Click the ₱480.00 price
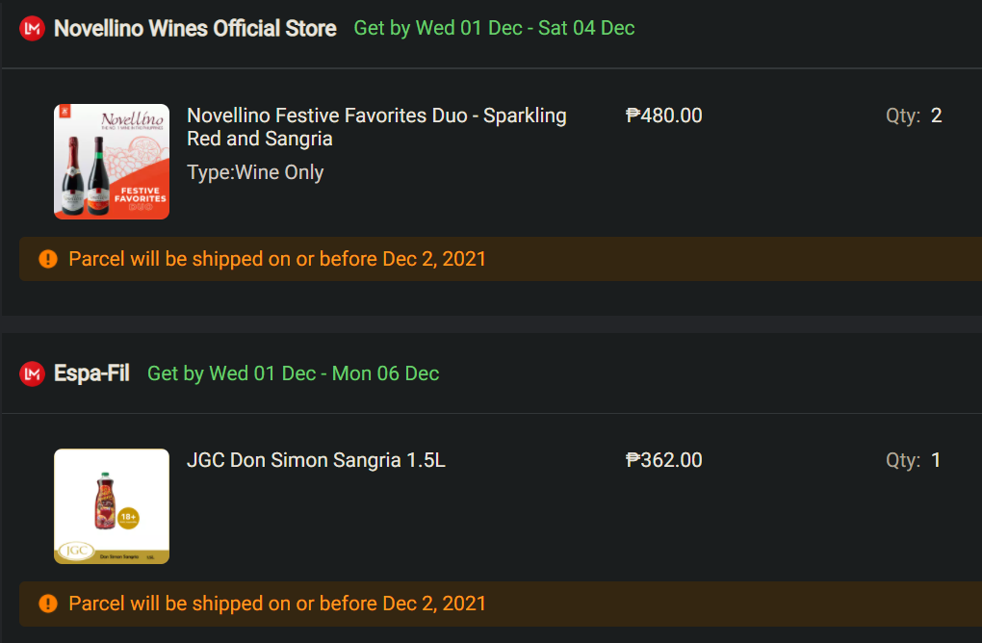The width and height of the screenshot is (982, 643). click(x=664, y=116)
